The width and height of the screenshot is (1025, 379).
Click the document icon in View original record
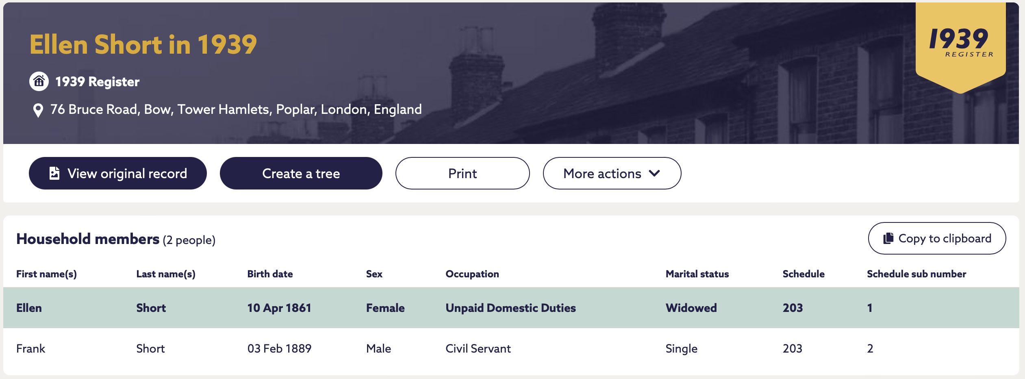[x=54, y=173]
